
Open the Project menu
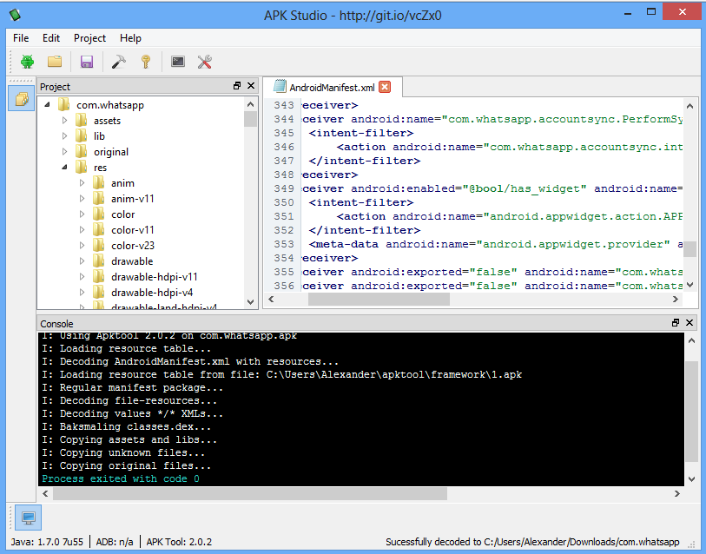pyautogui.click(x=89, y=38)
